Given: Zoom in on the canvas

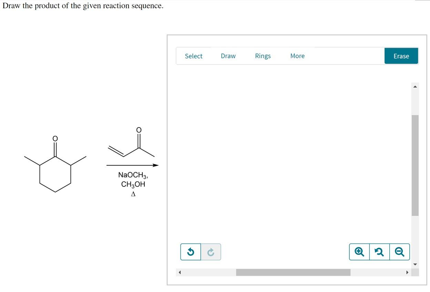Looking at the screenshot, I should (x=359, y=252).
